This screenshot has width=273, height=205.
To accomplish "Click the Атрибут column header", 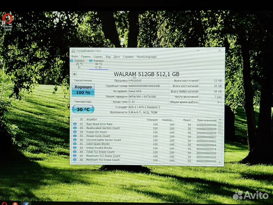I will 92,120.
